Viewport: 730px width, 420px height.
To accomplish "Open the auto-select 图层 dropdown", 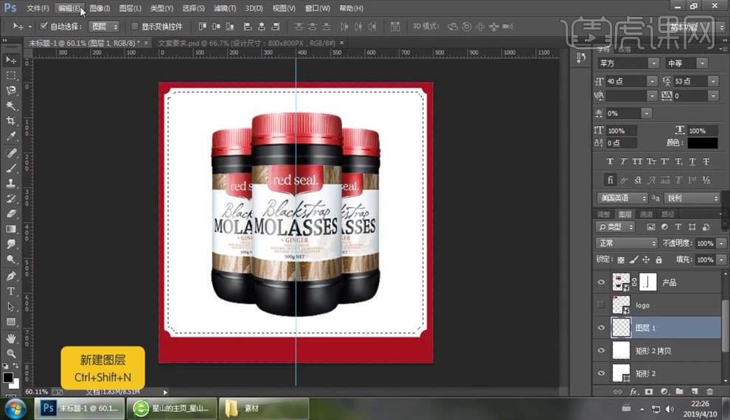I will 105,27.
